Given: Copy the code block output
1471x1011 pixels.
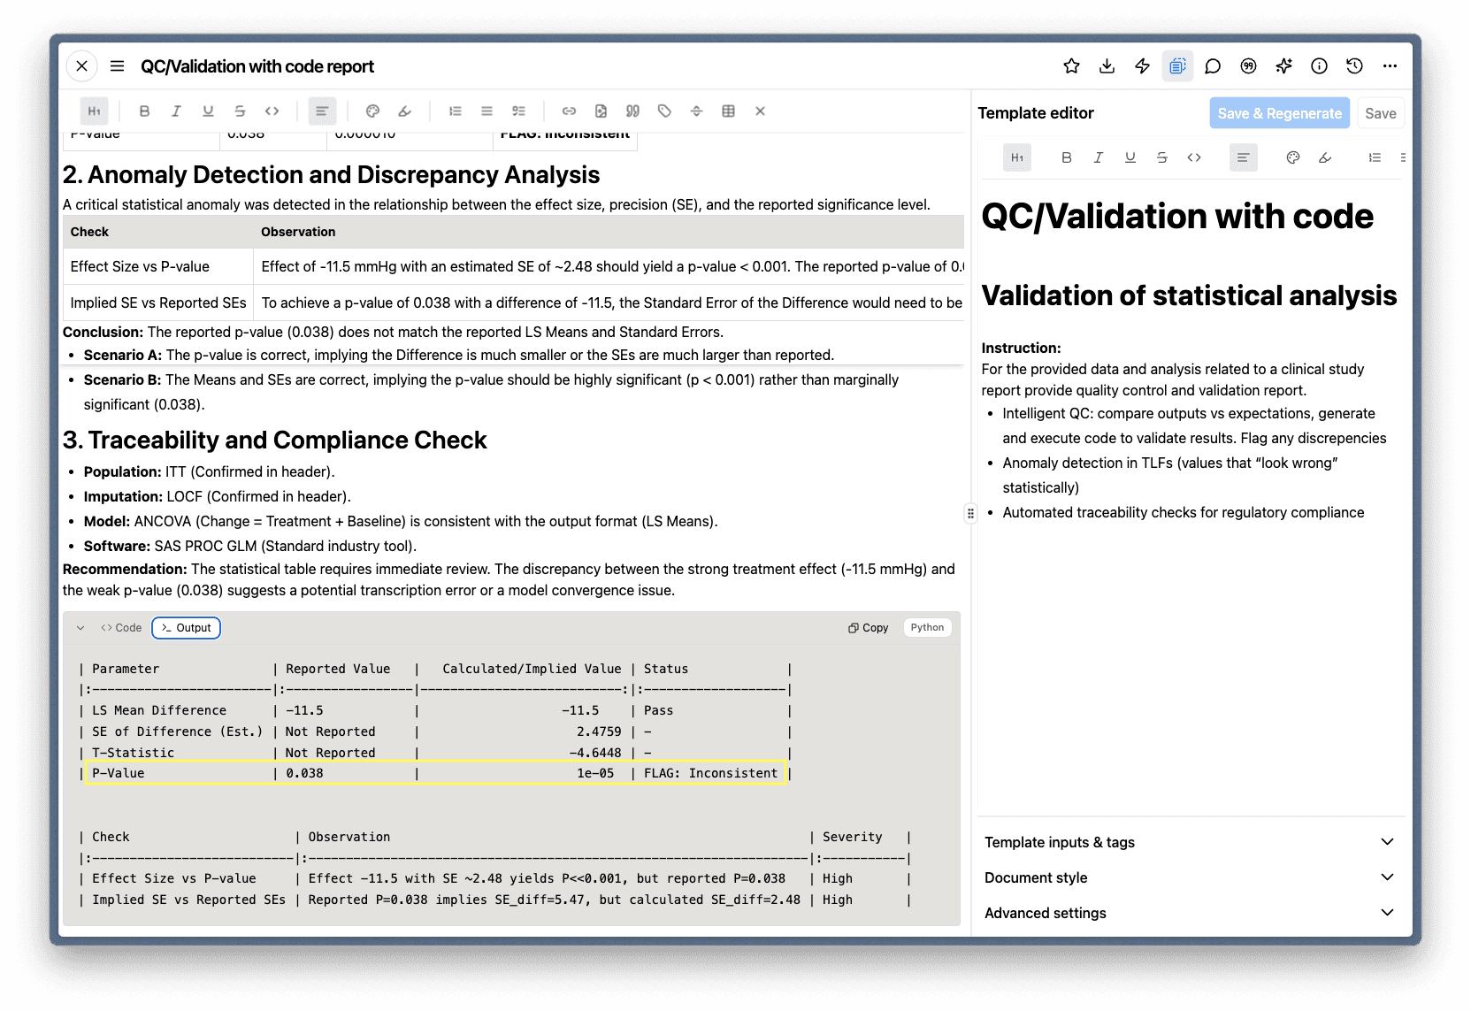Looking at the screenshot, I should click(868, 628).
